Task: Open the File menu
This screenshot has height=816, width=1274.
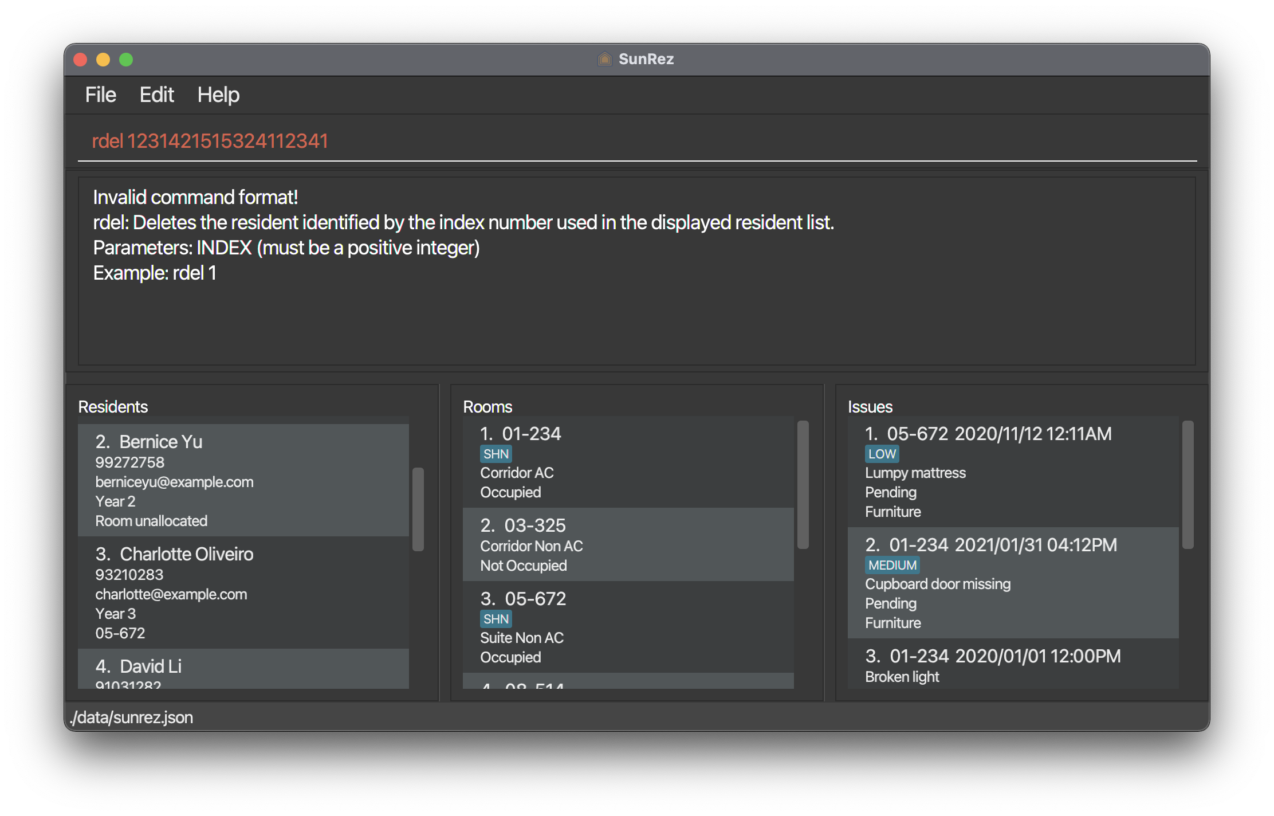Action: click(100, 95)
